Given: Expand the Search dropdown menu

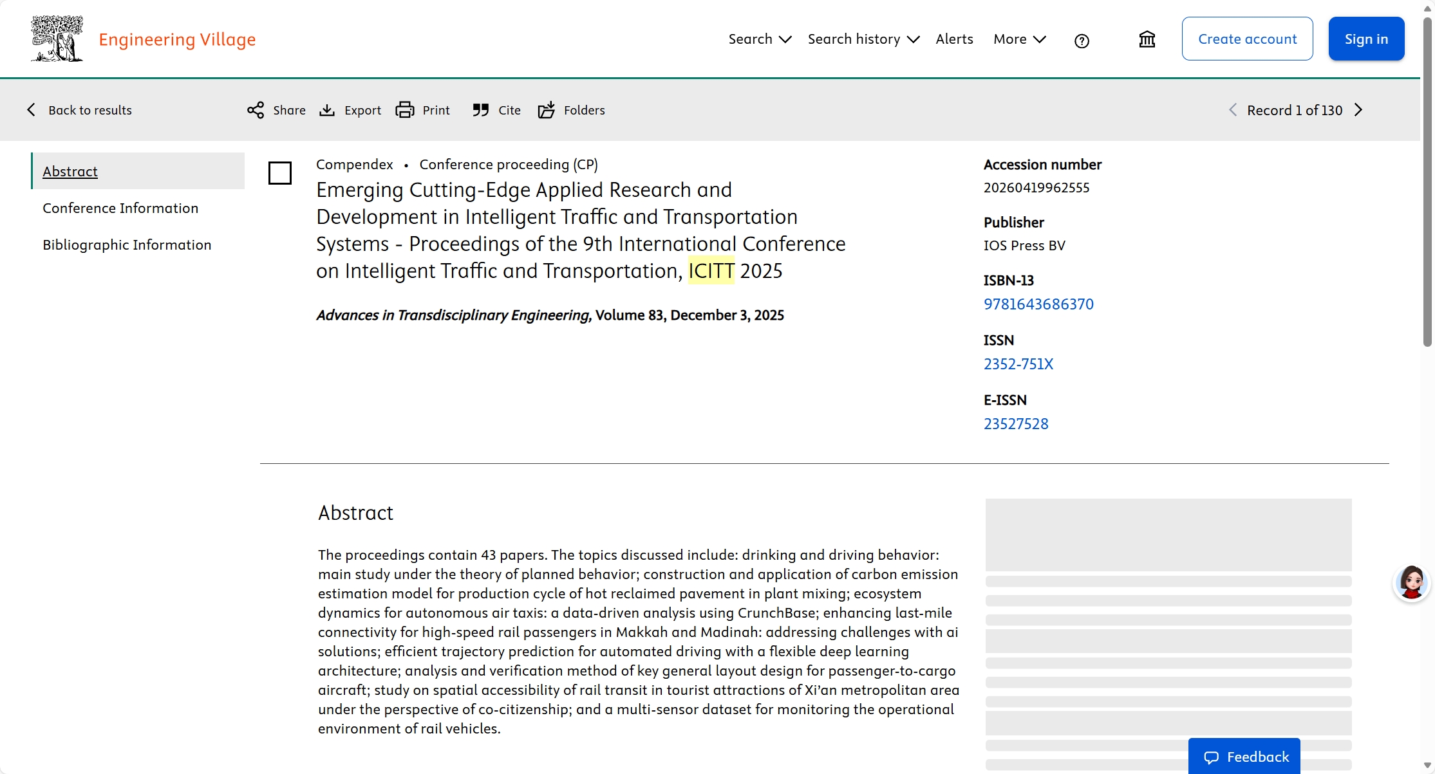Looking at the screenshot, I should tap(760, 39).
